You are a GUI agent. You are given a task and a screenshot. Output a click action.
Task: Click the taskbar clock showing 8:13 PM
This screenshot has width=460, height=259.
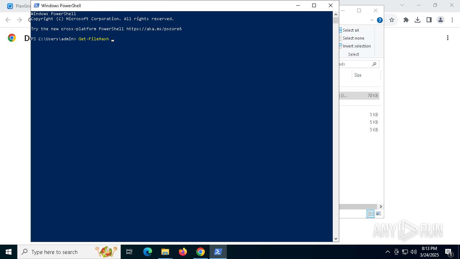[429, 252]
